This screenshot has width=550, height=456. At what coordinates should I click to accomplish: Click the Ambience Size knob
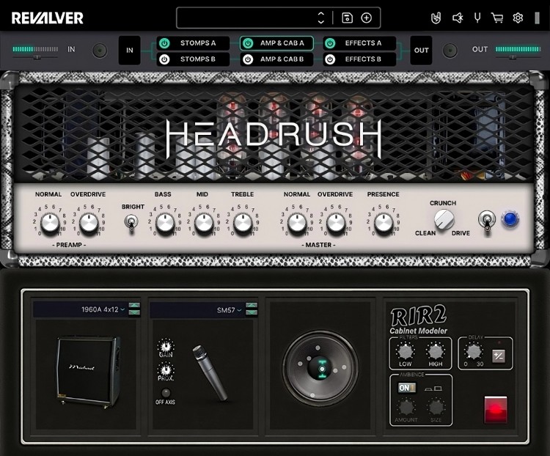tap(436, 408)
